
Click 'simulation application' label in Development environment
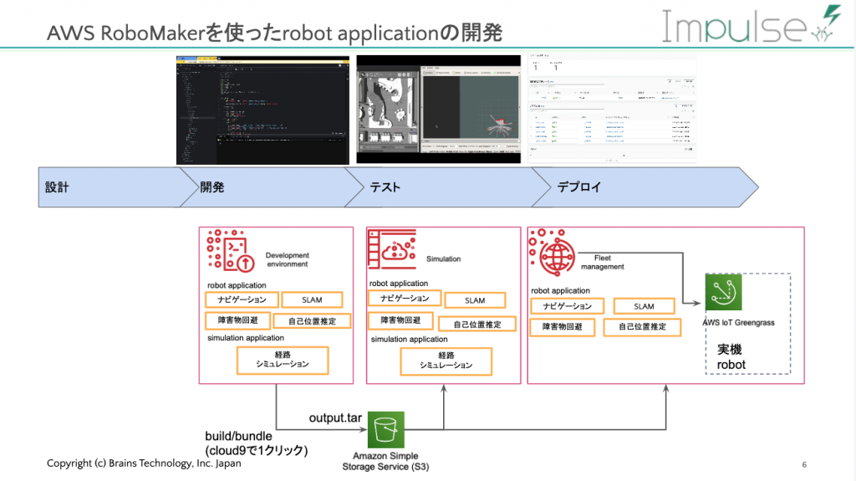[245, 338]
